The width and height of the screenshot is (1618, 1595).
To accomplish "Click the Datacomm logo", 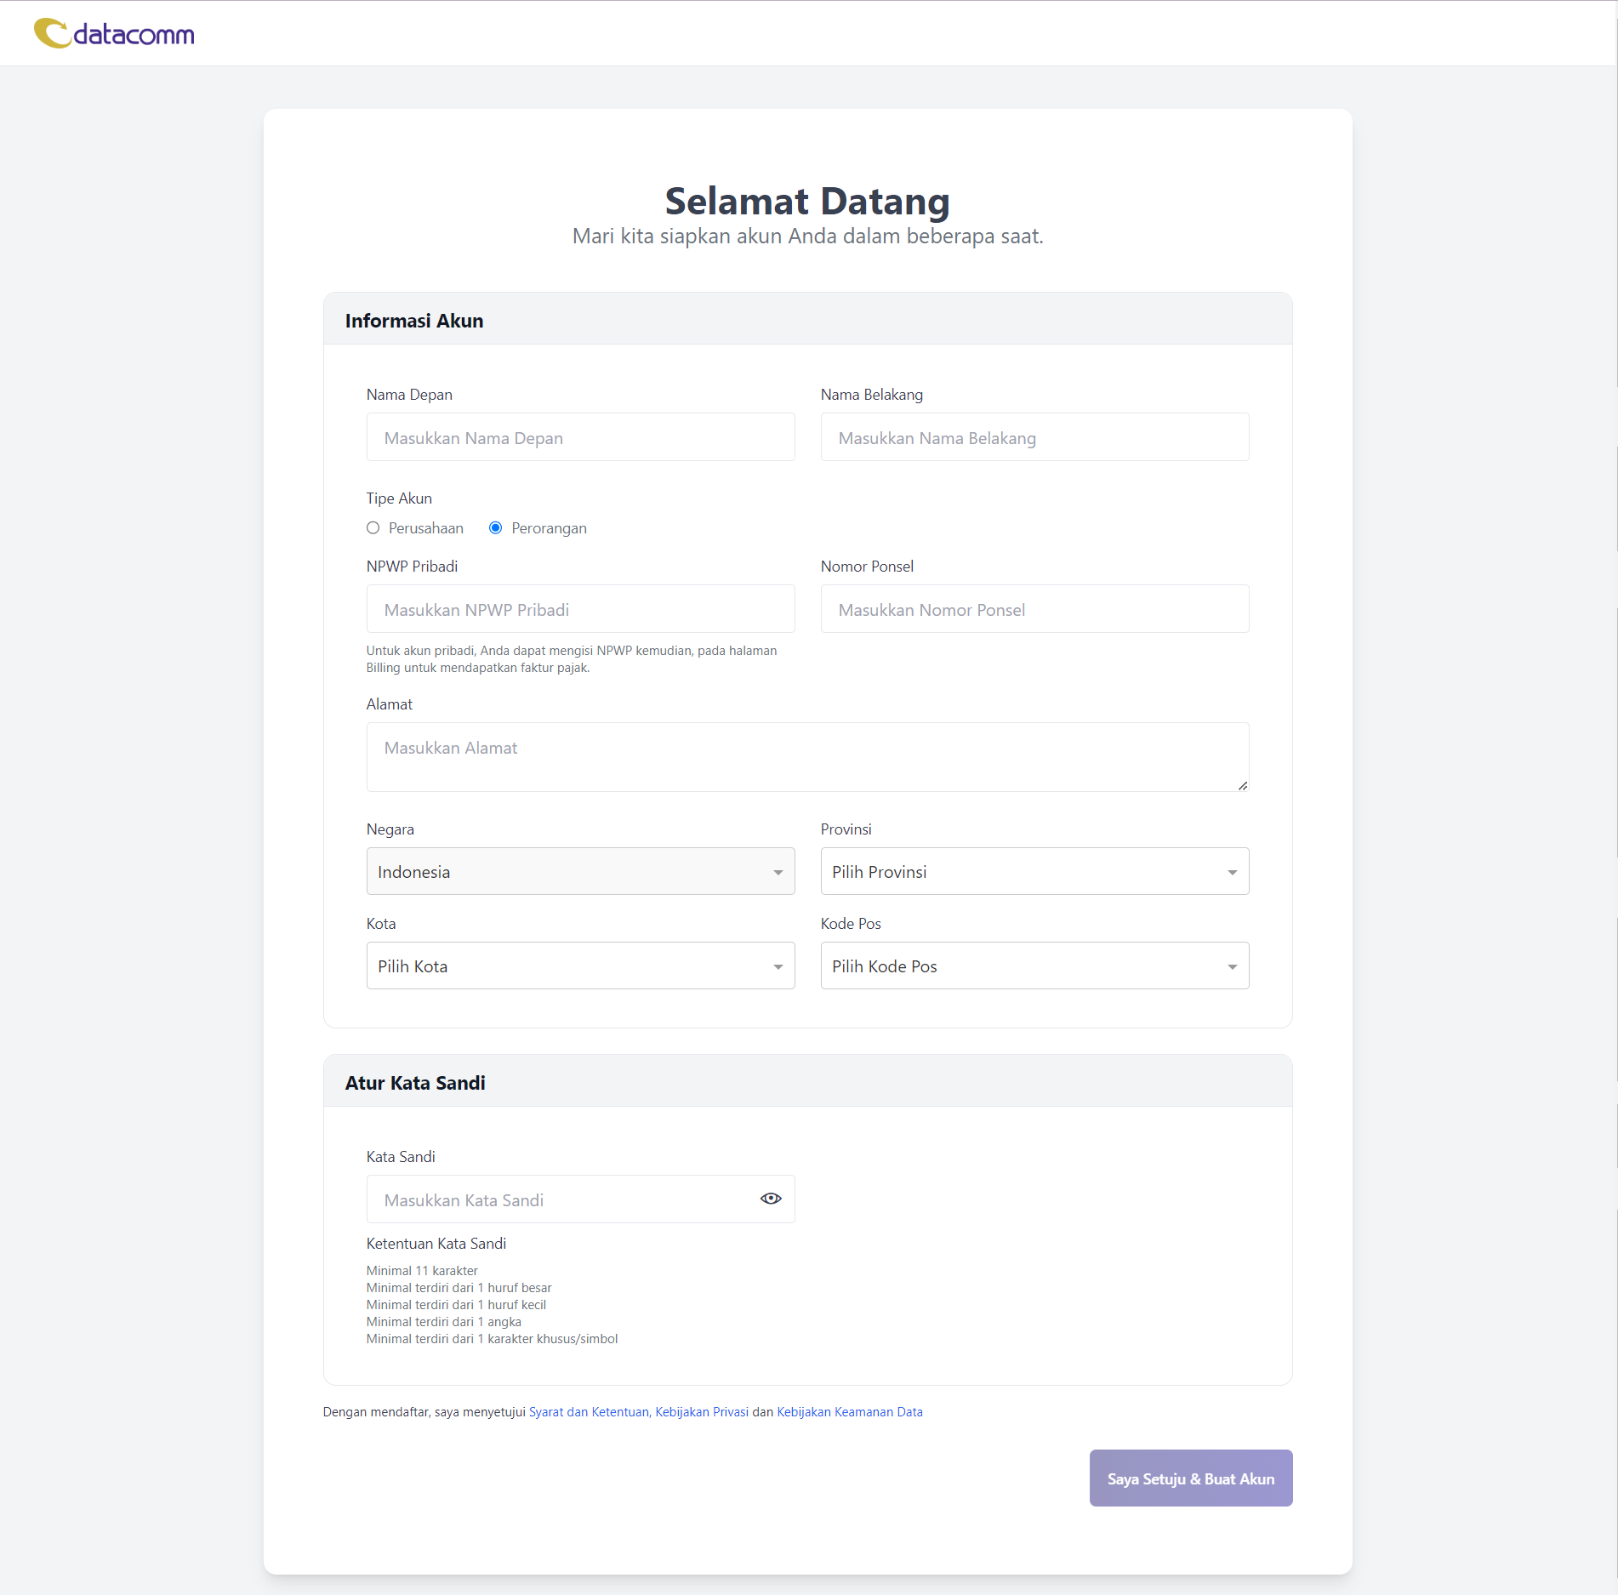I will click(114, 34).
